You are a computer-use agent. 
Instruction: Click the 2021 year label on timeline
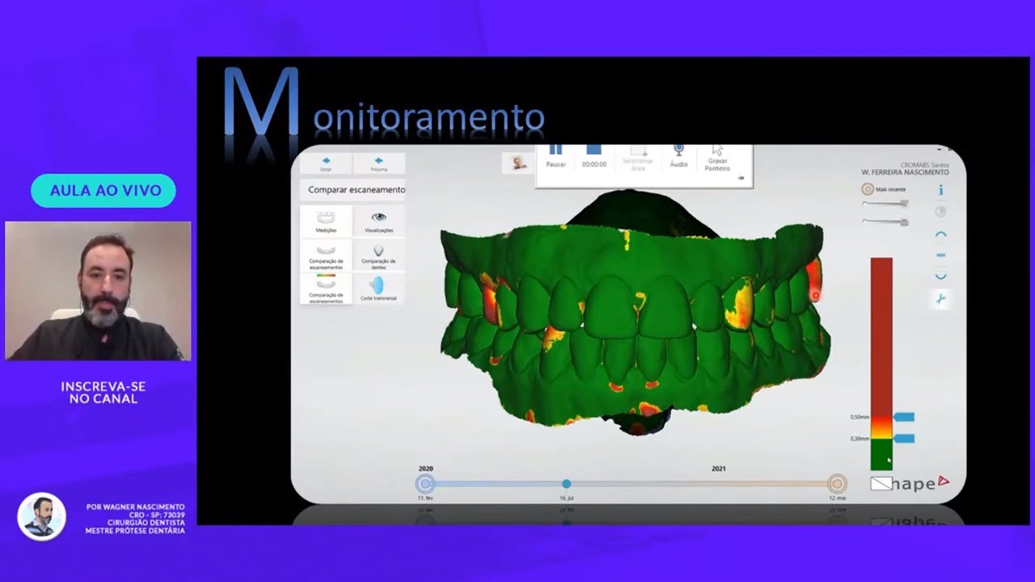pyautogui.click(x=718, y=469)
